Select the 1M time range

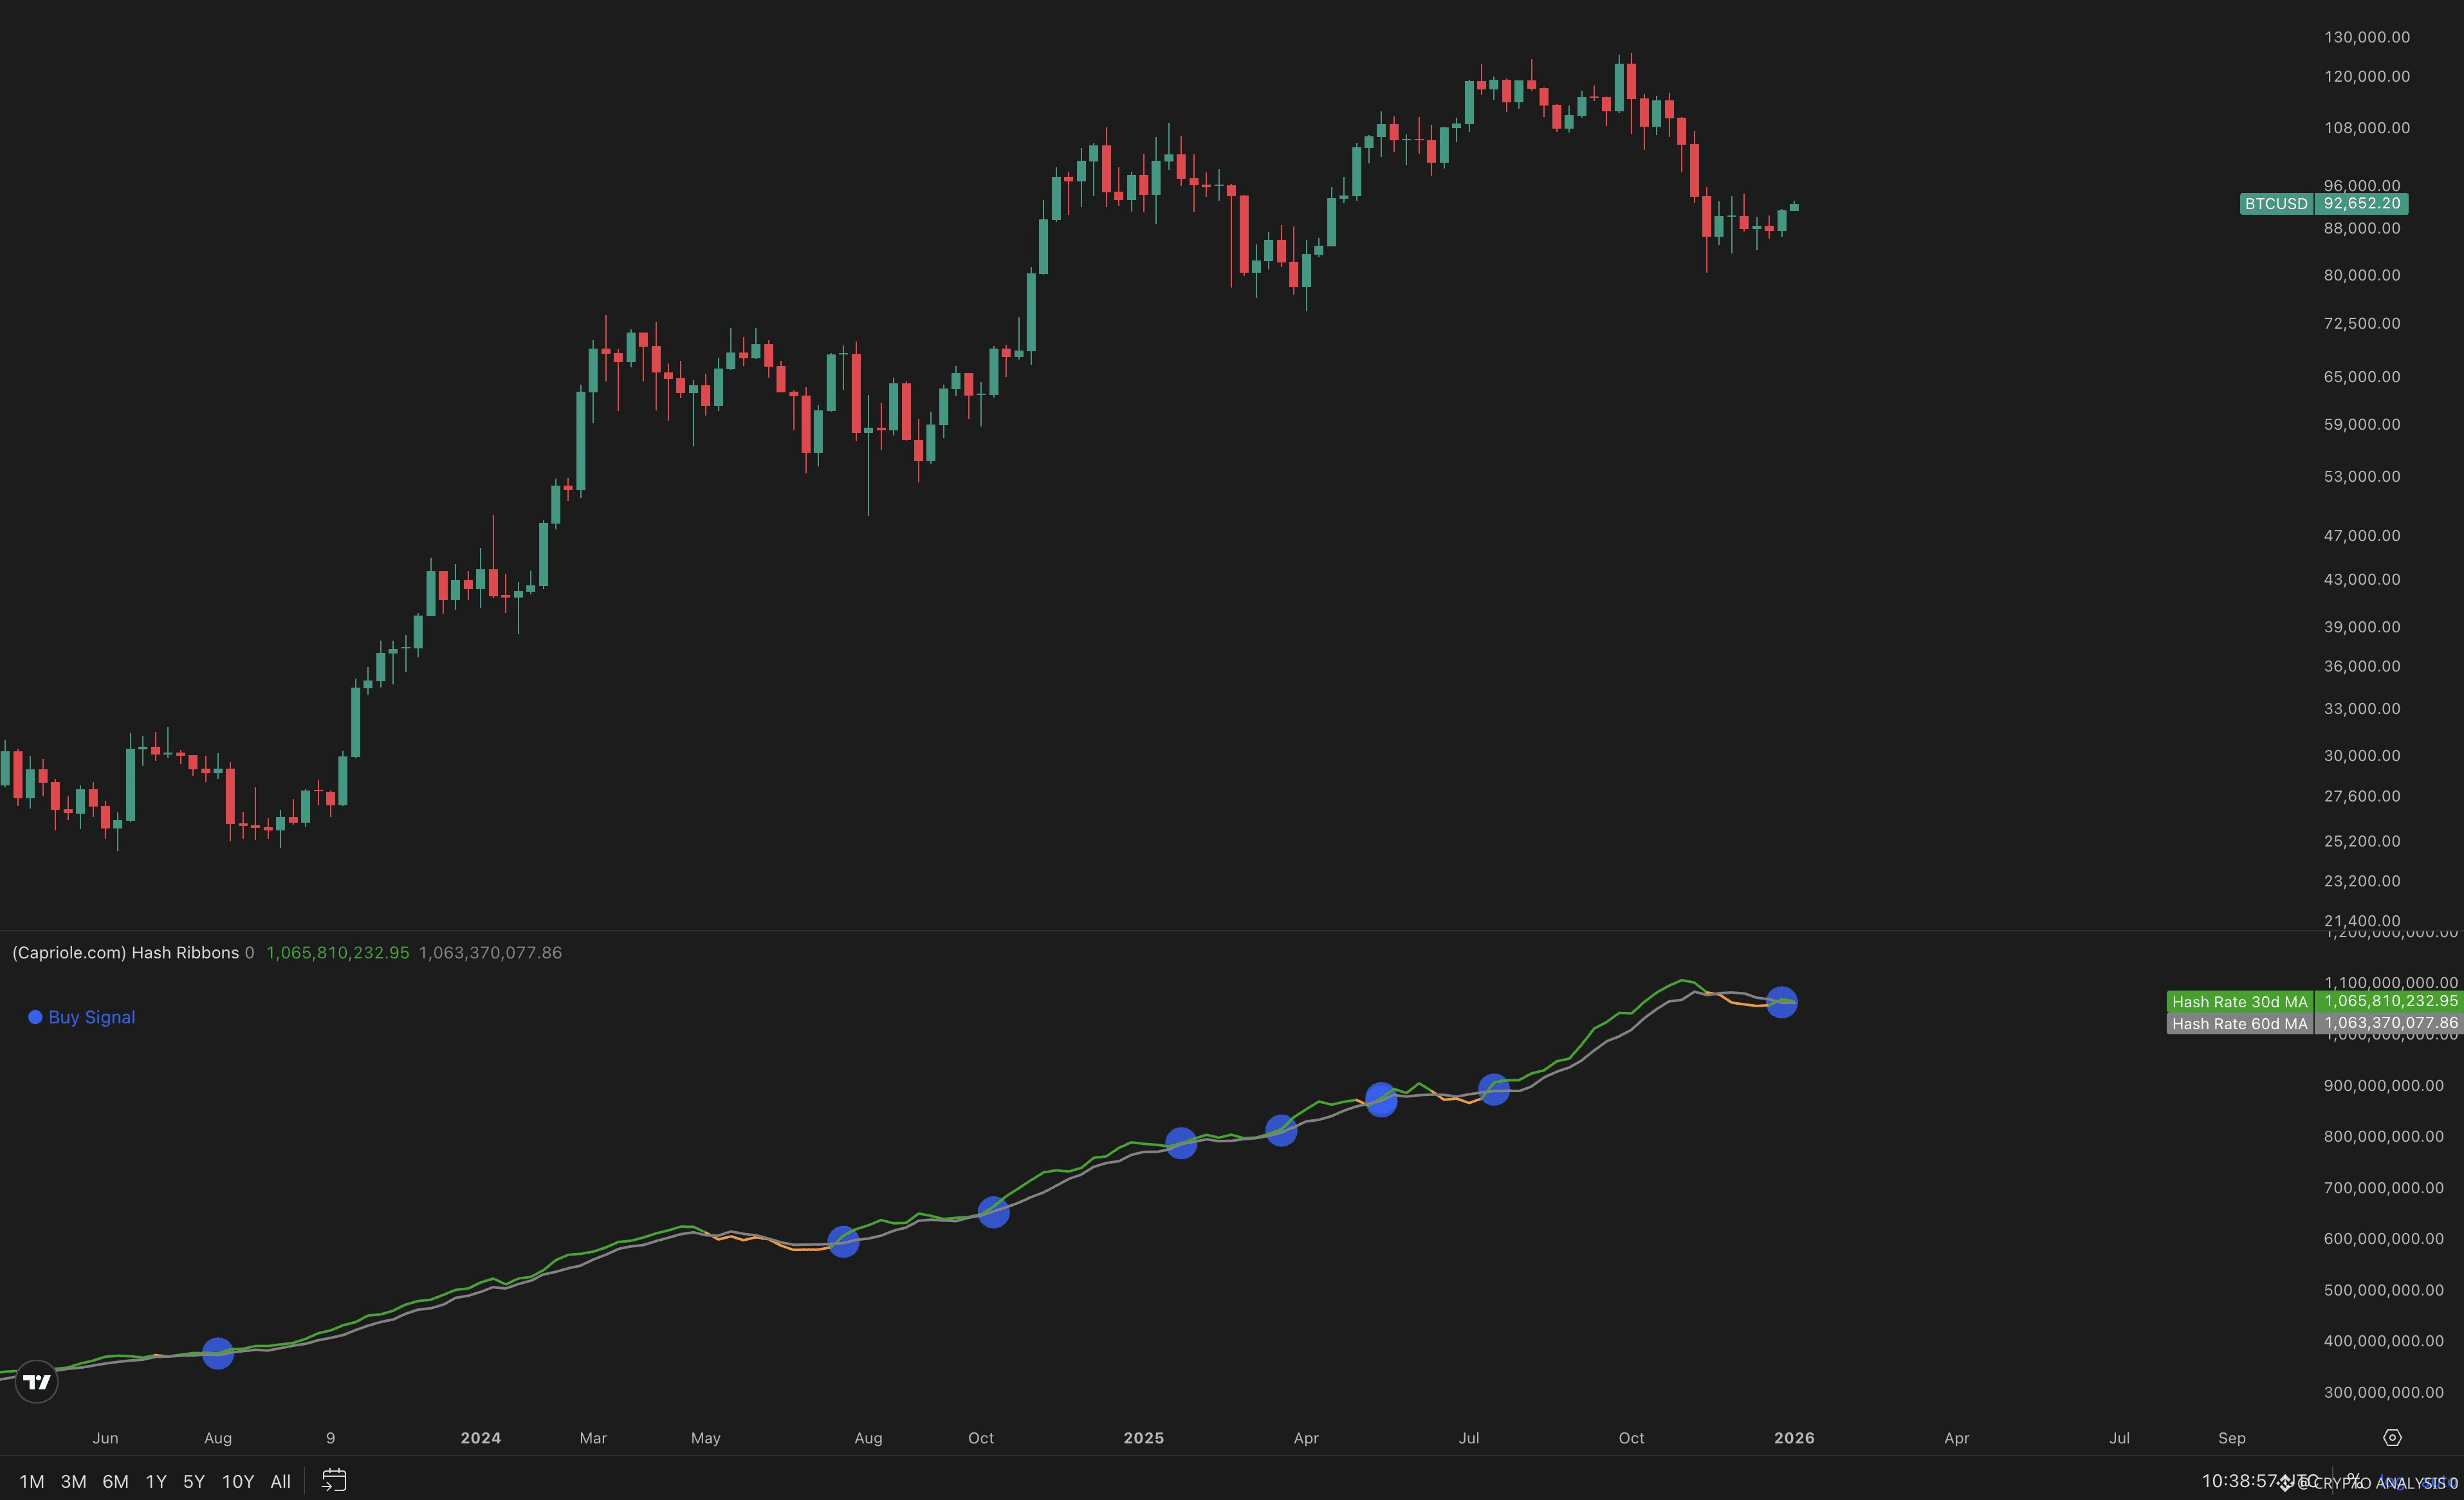coord(32,1481)
